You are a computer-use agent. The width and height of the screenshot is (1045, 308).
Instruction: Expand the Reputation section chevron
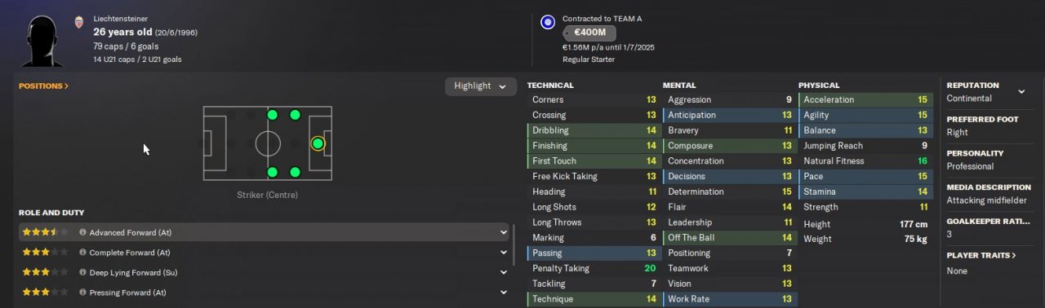[1021, 91]
